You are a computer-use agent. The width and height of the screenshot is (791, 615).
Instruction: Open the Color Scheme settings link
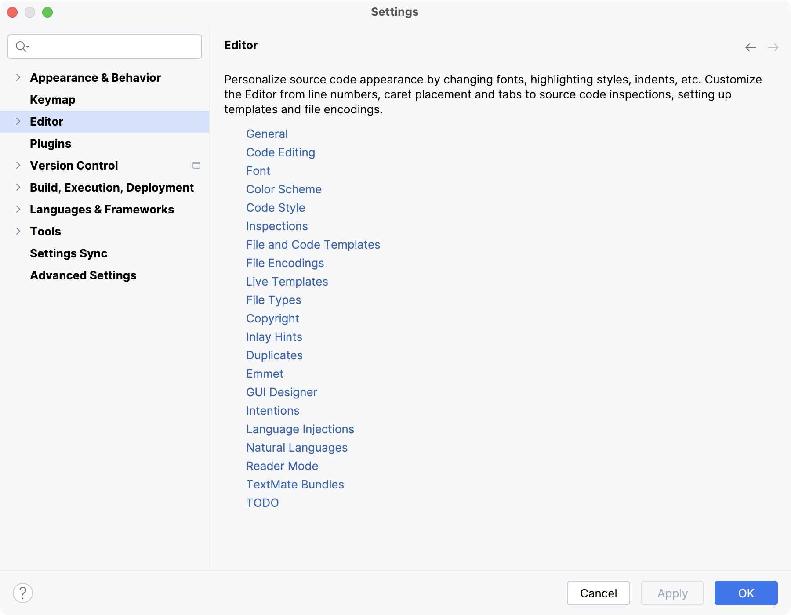(x=284, y=189)
